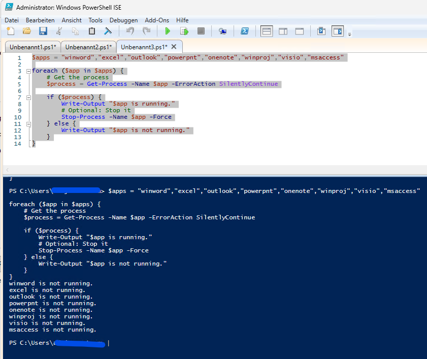Toggle the Show Command window icon
This screenshot has height=359, width=427.
tap(321, 31)
